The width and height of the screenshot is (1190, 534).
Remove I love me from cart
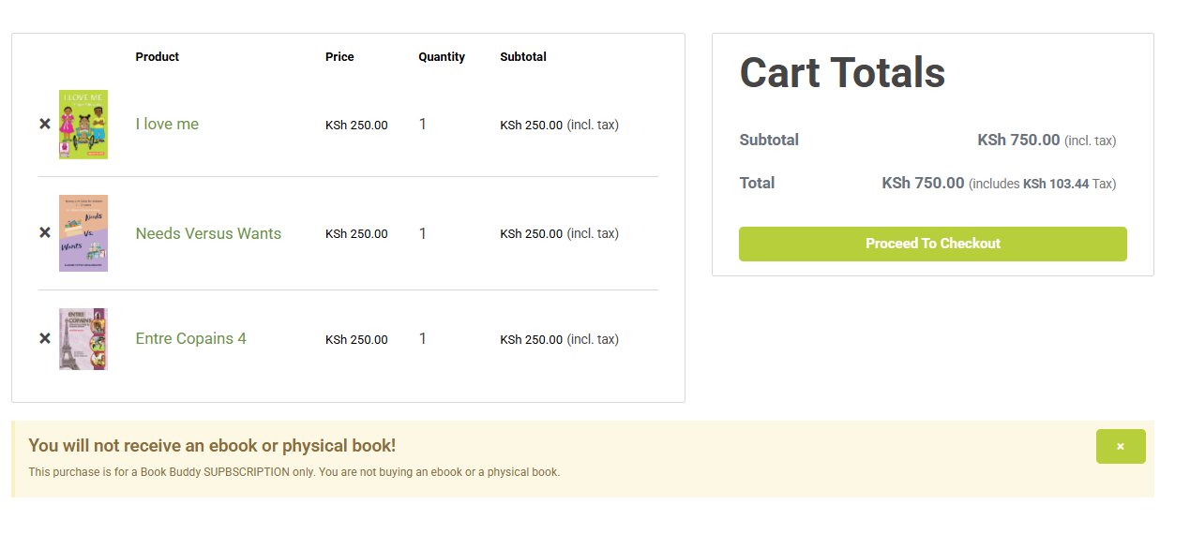45,124
